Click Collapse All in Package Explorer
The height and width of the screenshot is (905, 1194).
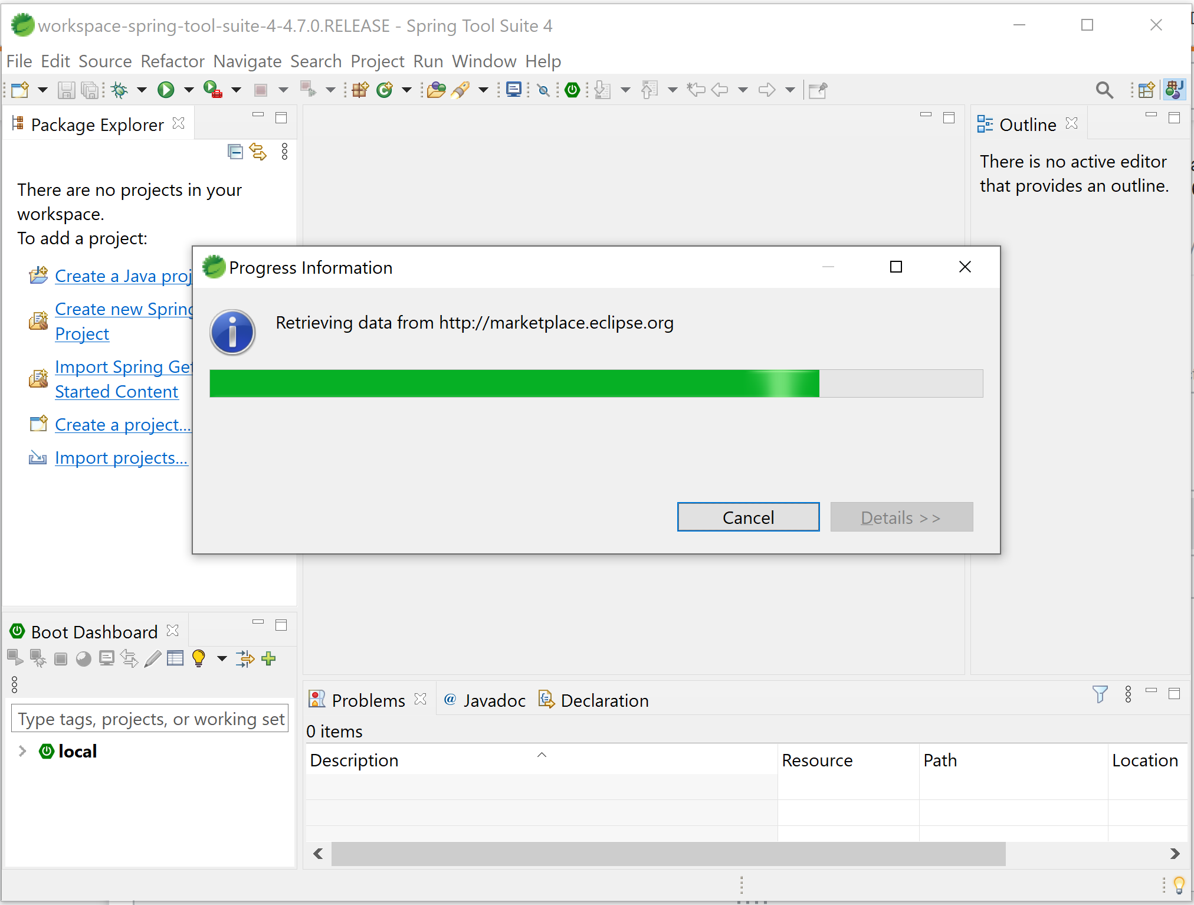pyautogui.click(x=235, y=152)
